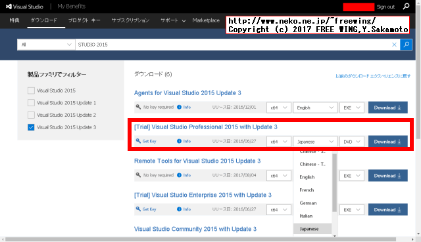Open Visual Studio Community 2015 with Update 3
421x242 pixels.
pyautogui.click(x=195, y=229)
